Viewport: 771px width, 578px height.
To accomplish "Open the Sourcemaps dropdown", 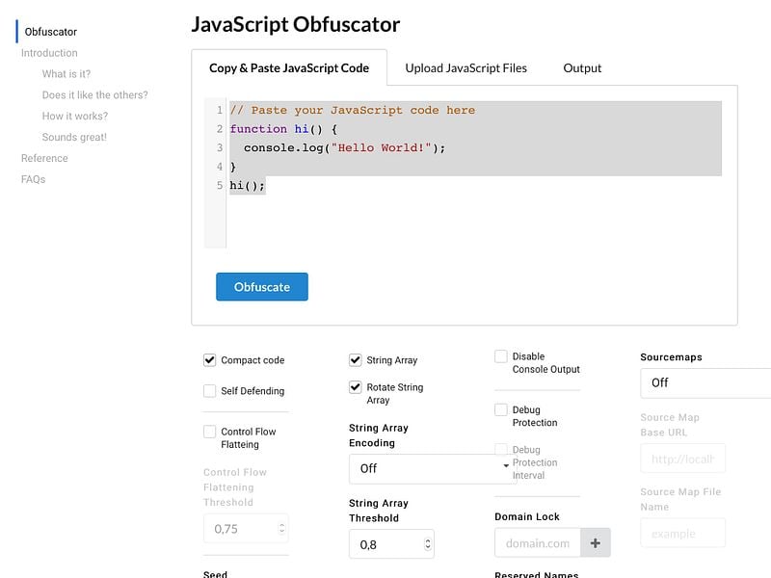I will click(x=705, y=382).
